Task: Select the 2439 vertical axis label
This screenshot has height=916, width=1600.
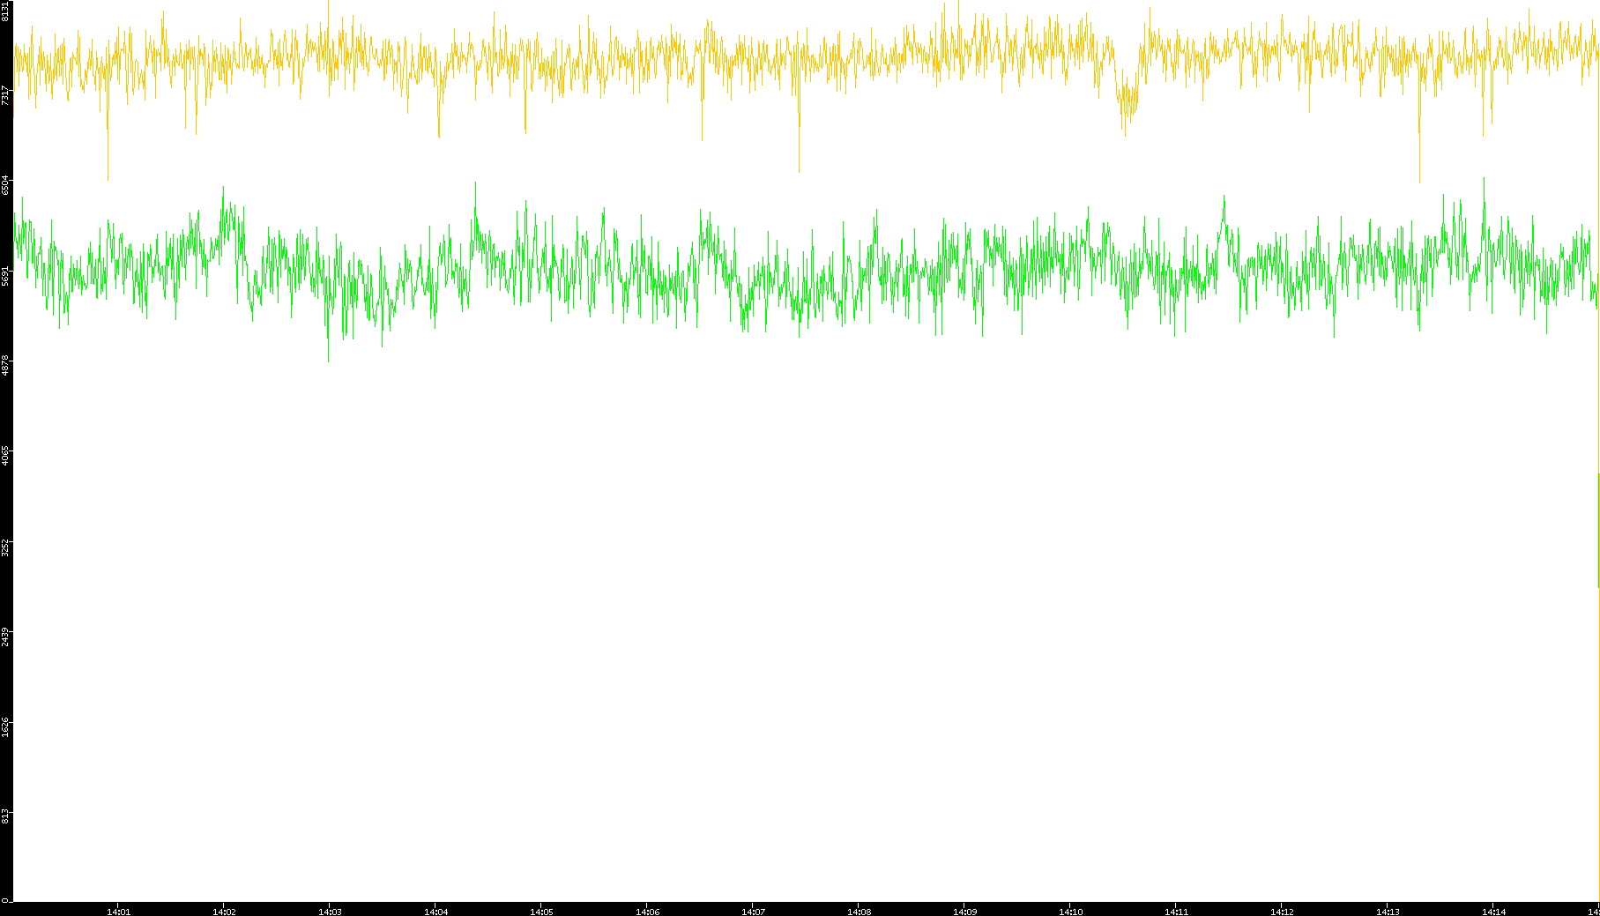Action: point(6,637)
